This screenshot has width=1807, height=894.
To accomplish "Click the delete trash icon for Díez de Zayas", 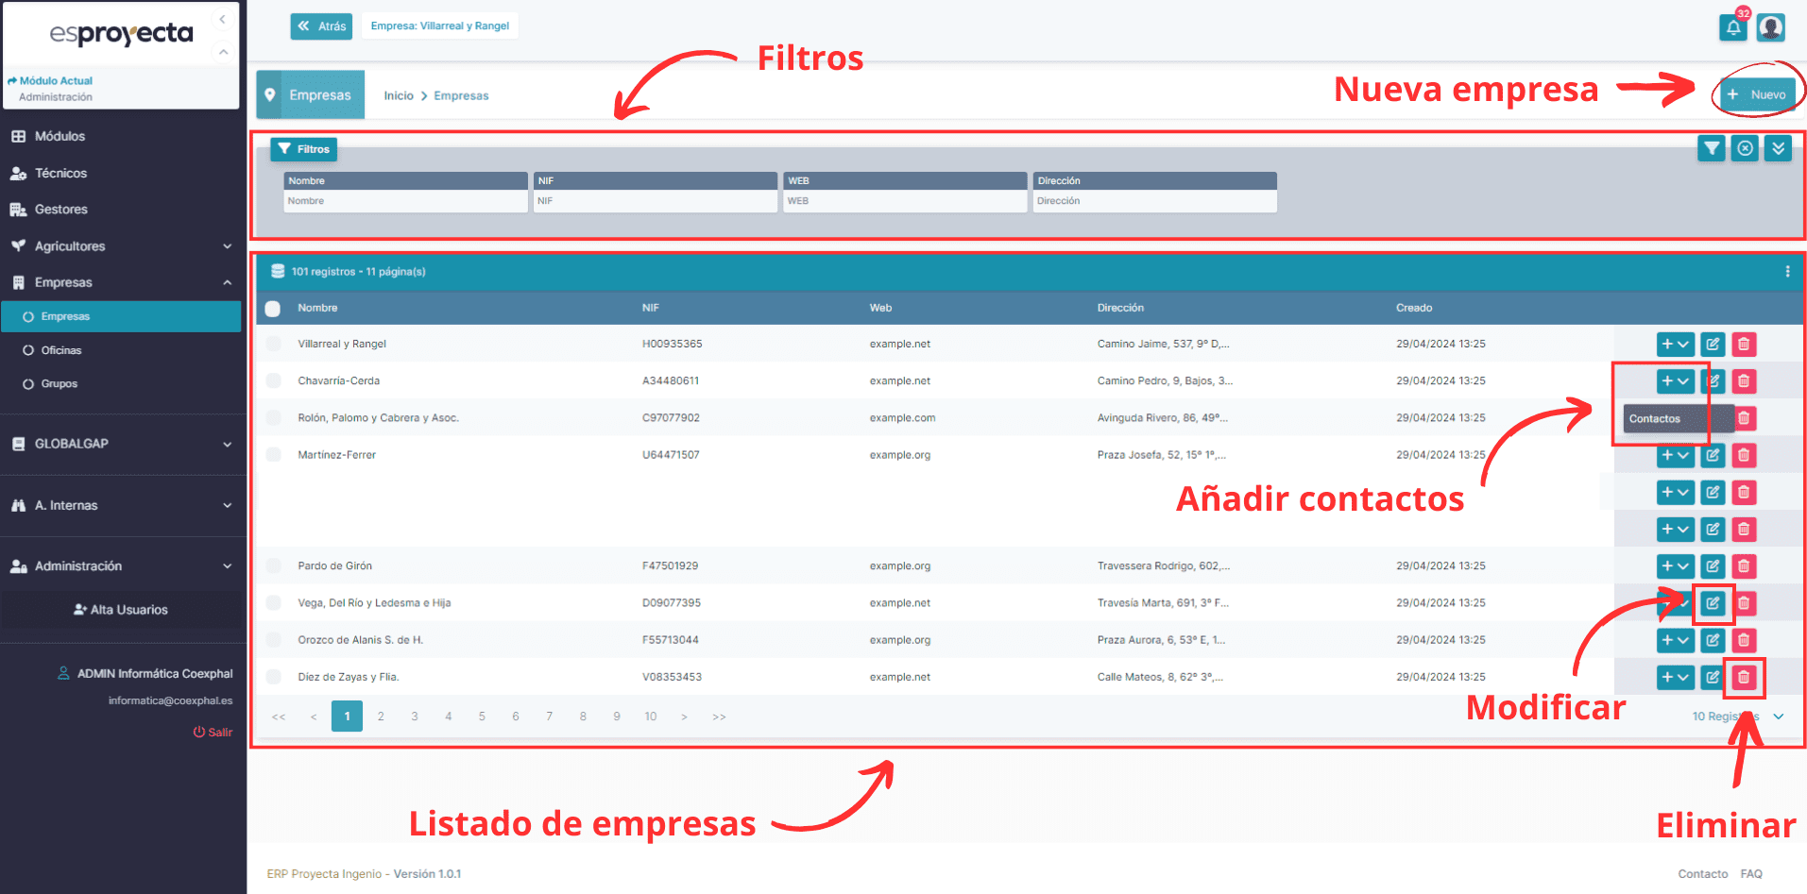I will pos(1743,677).
